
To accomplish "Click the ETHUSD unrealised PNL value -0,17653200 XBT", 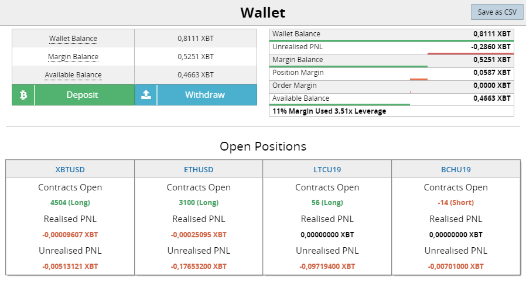I will (x=199, y=267).
